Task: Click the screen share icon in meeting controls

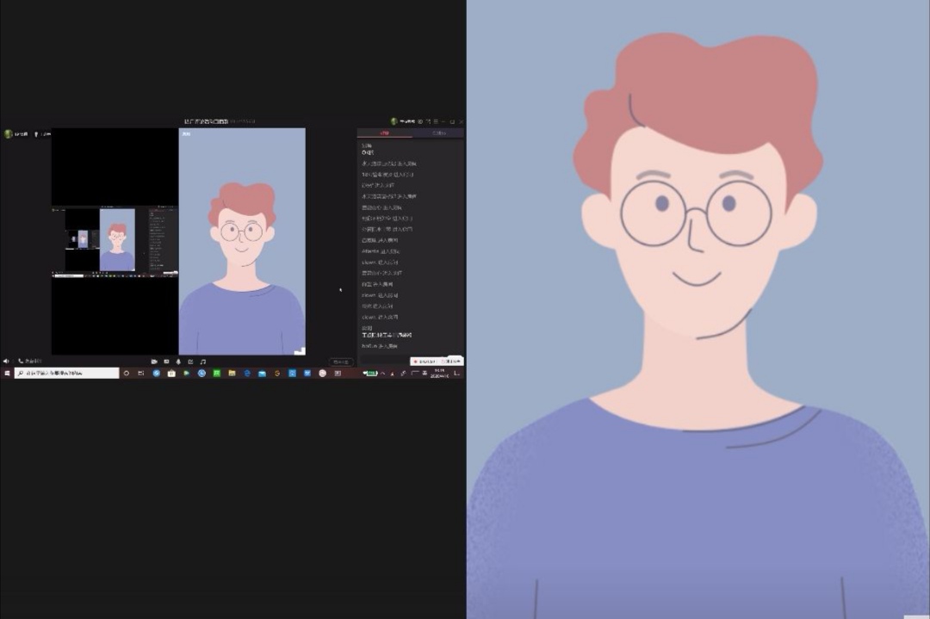Action: pos(166,362)
